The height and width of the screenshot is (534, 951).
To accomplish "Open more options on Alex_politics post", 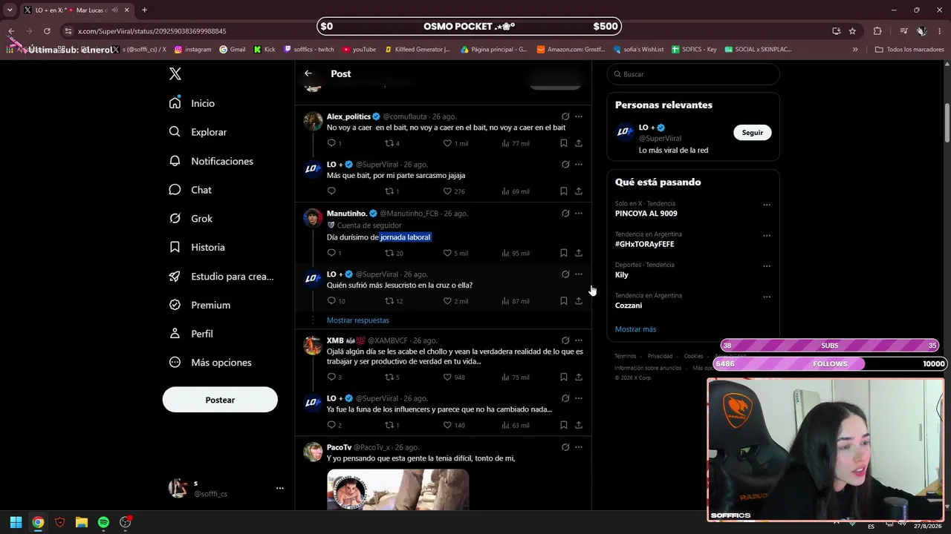I will (x=579, y=116).
